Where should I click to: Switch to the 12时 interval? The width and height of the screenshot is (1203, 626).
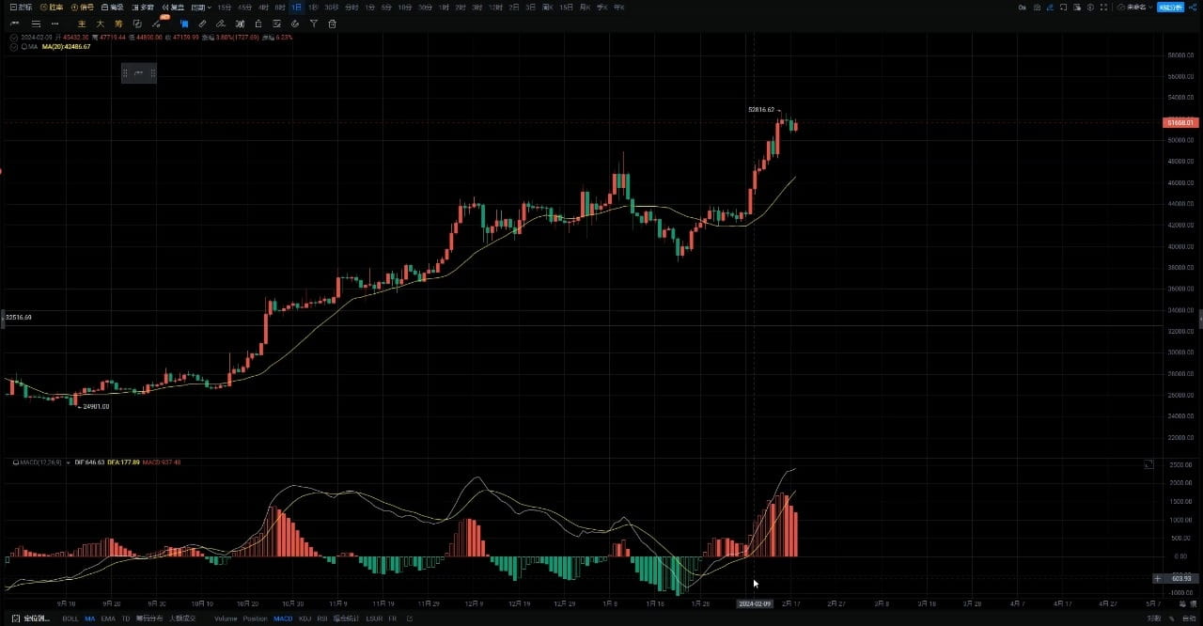[x=495, y=8]
